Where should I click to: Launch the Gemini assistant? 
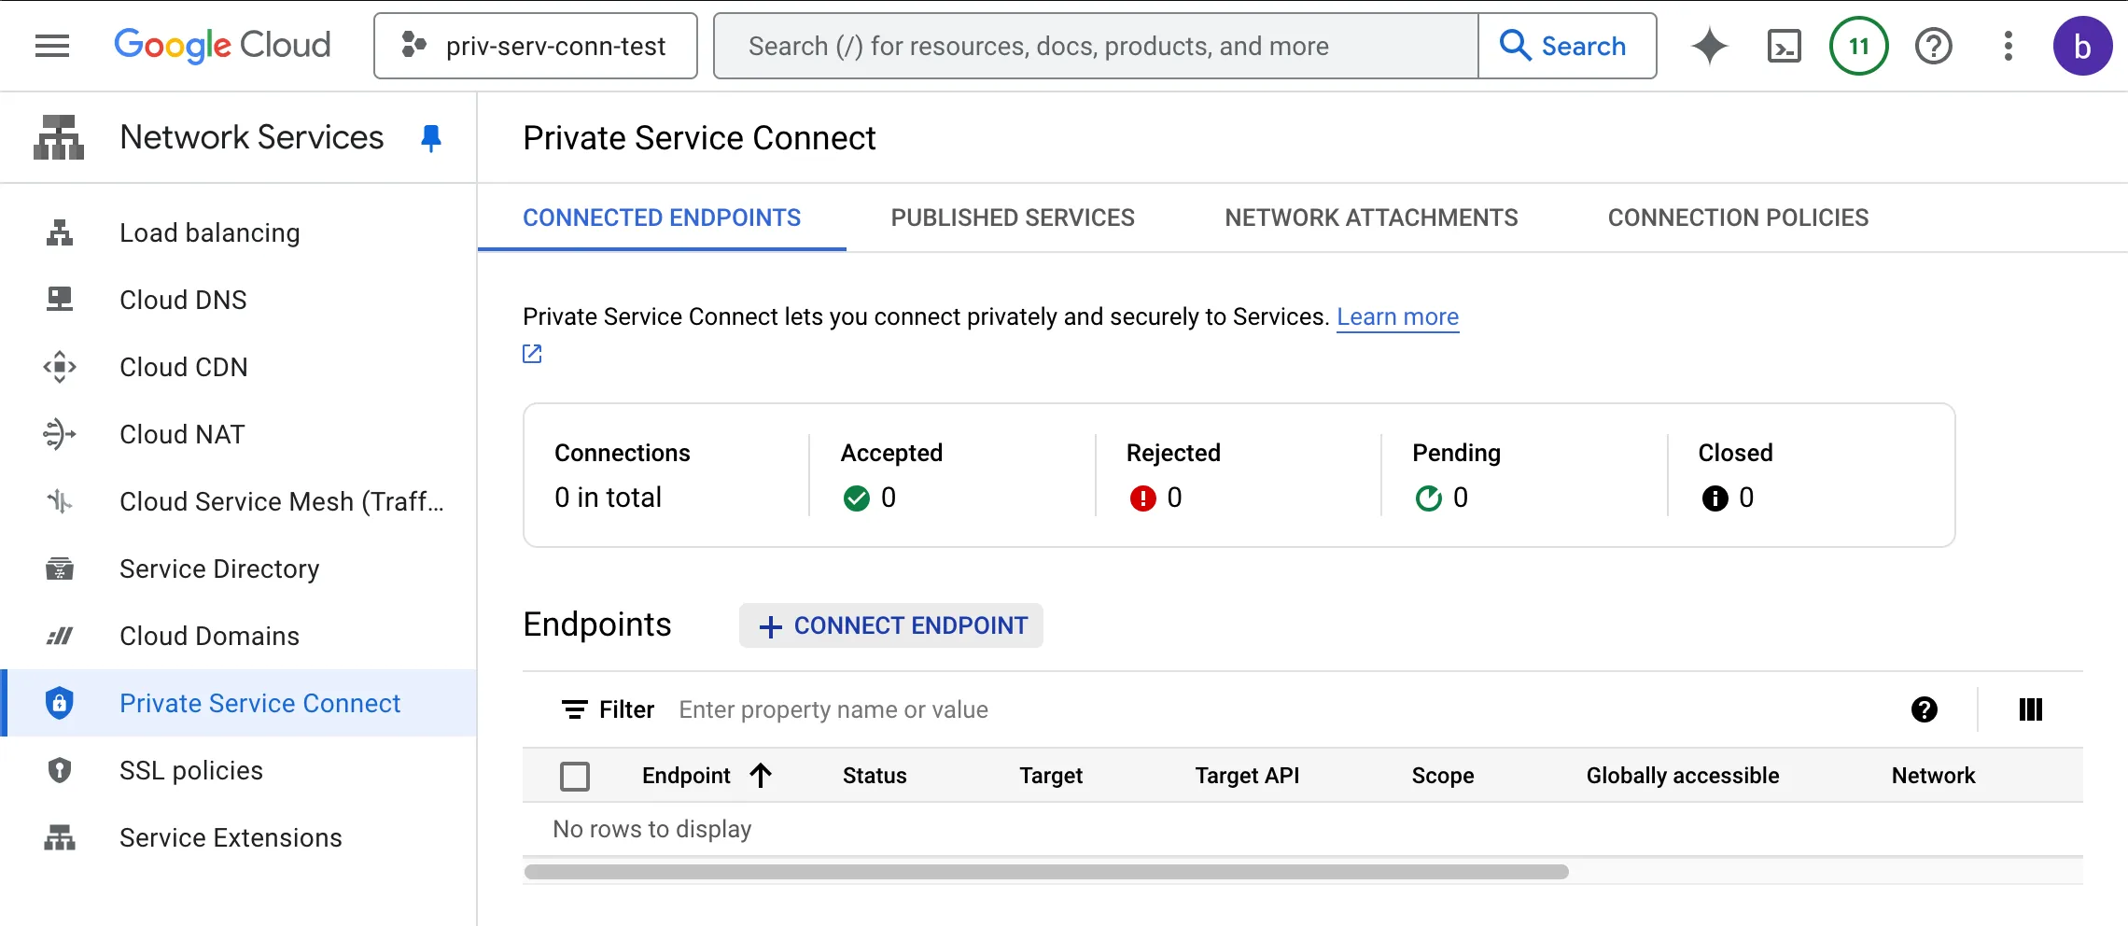click(1709, 46)
